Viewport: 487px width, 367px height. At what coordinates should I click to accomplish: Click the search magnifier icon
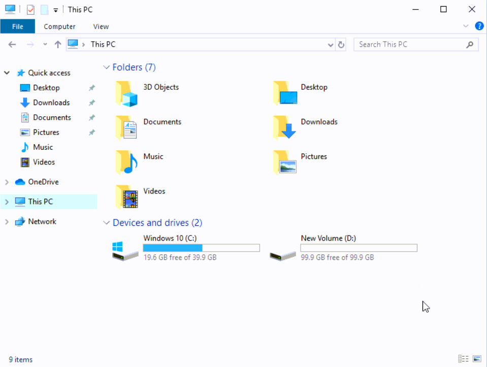pos(470,45)
